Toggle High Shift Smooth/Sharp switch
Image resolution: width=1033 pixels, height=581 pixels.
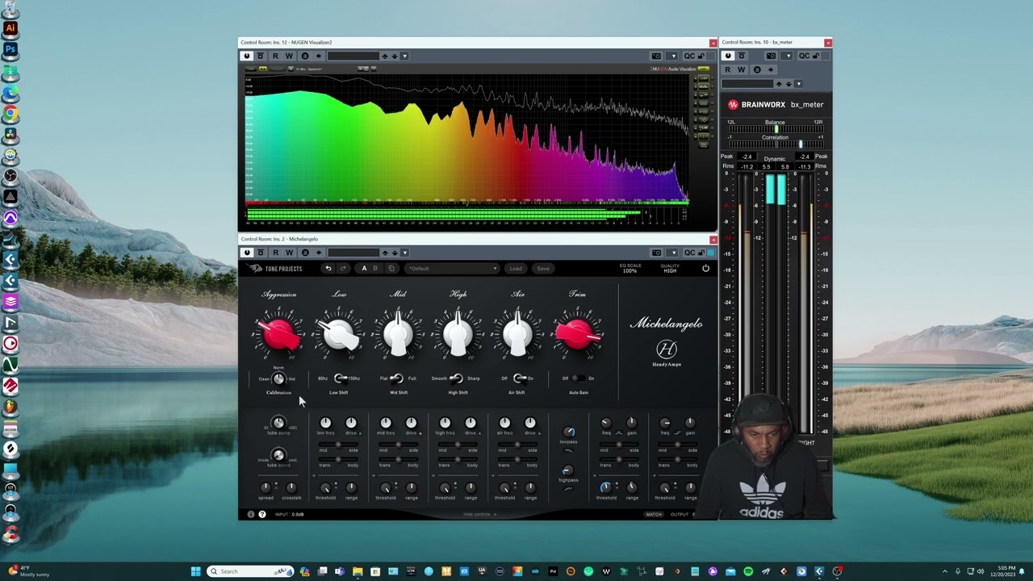(x=456, y=378)
